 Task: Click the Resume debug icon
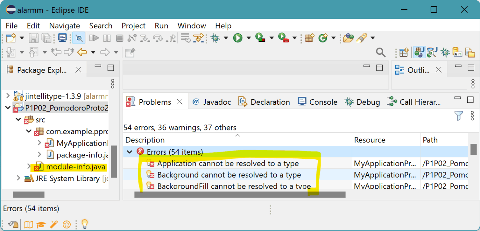point(94,38)
